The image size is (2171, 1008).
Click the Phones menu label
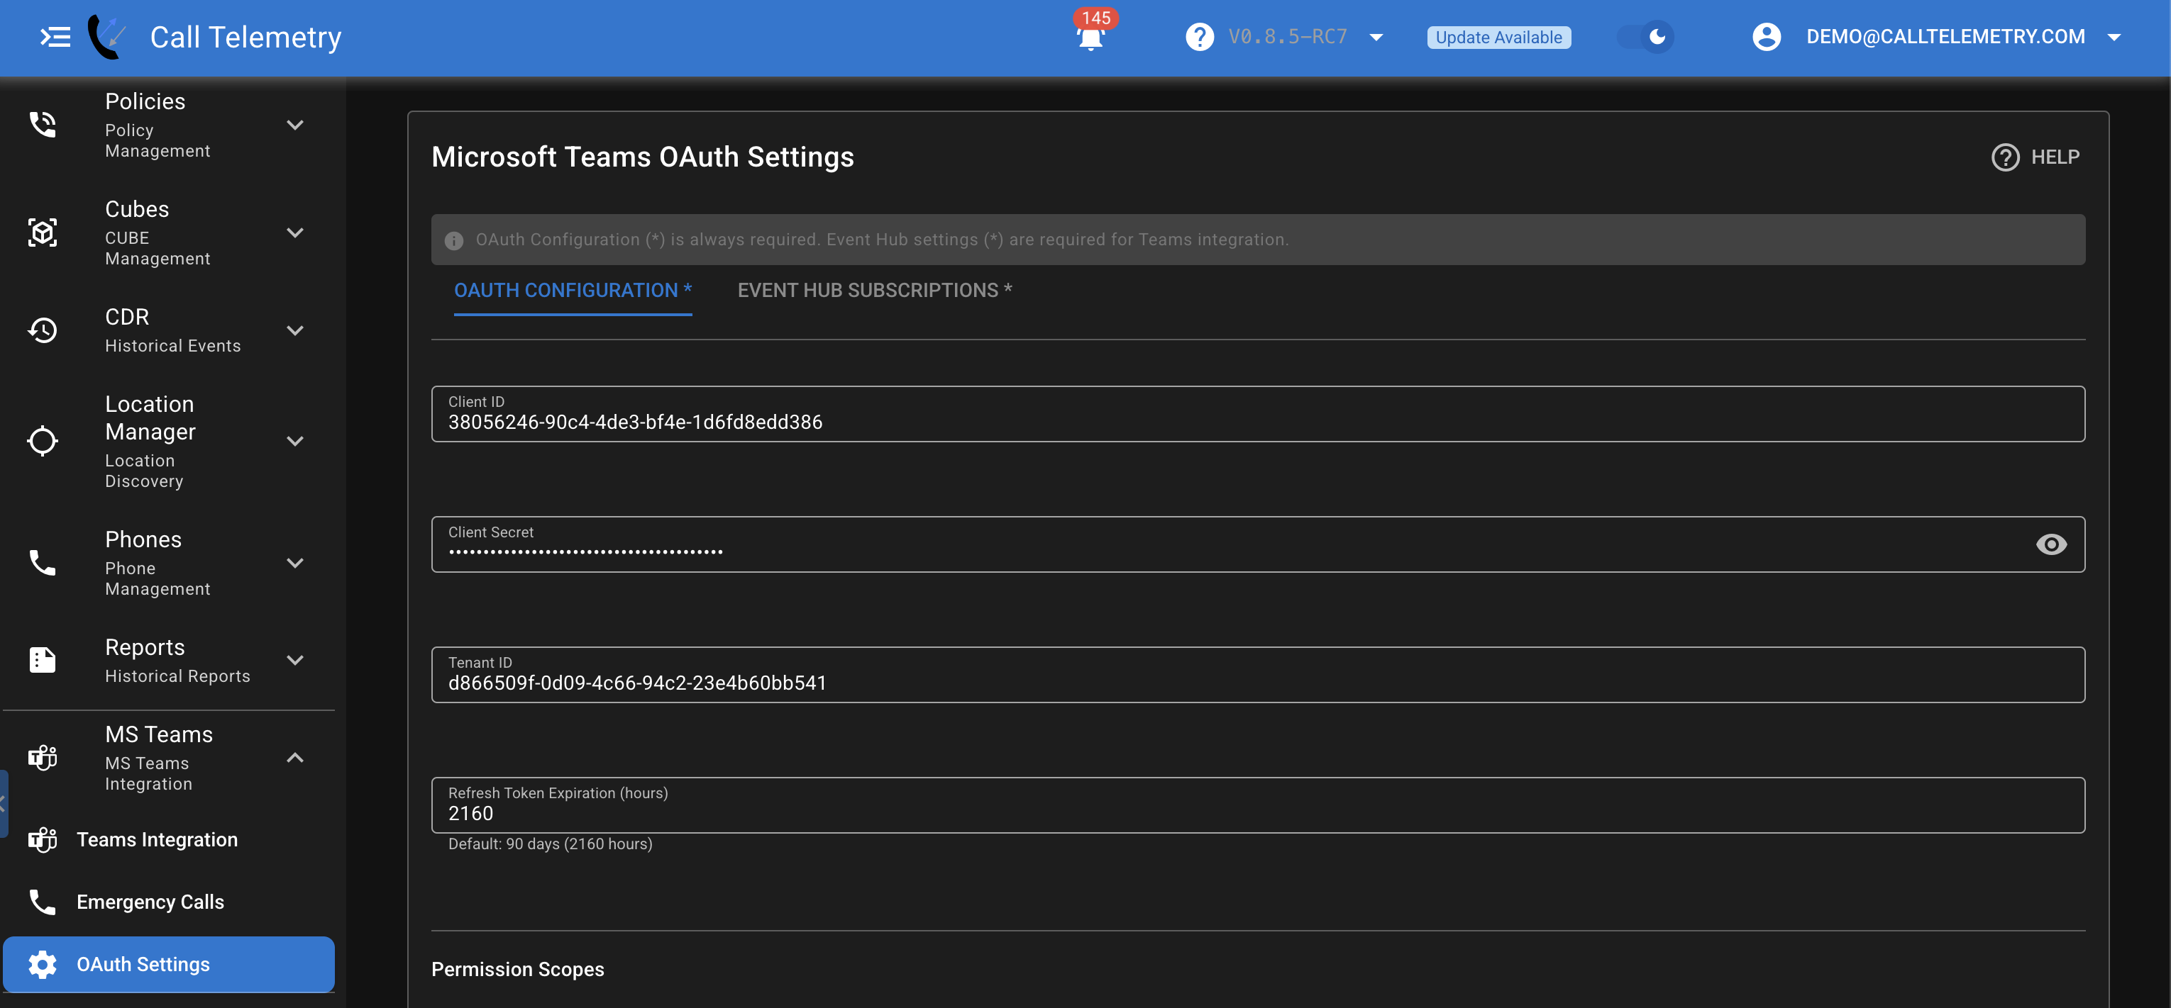(x=143, y=539)
